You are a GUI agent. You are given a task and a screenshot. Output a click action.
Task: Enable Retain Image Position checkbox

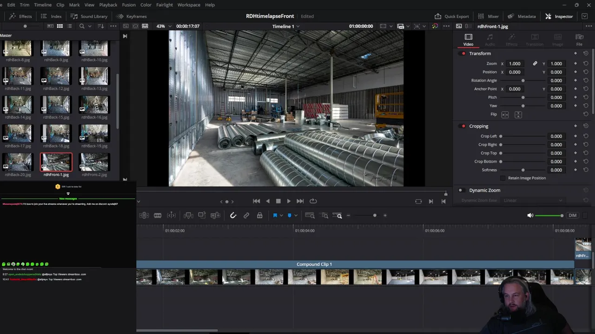(502, 178)
